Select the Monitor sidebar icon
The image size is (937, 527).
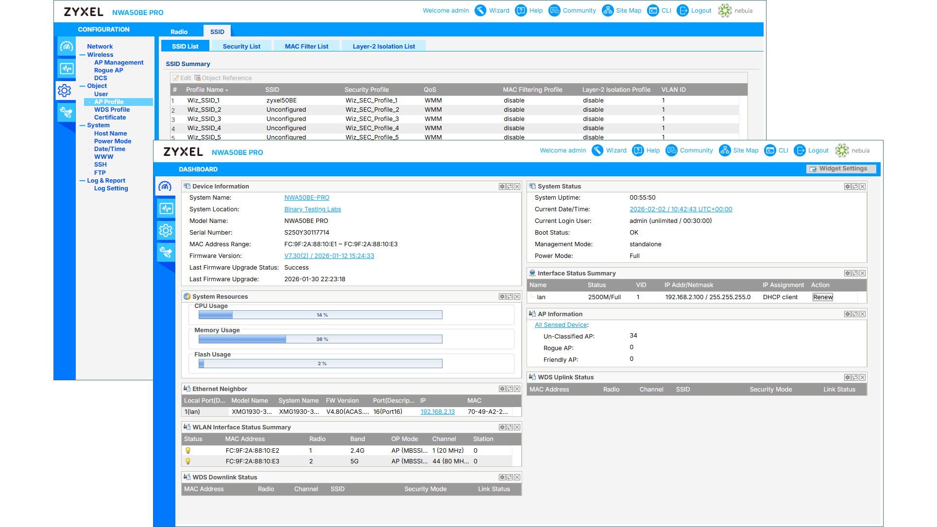coord(166,208)
